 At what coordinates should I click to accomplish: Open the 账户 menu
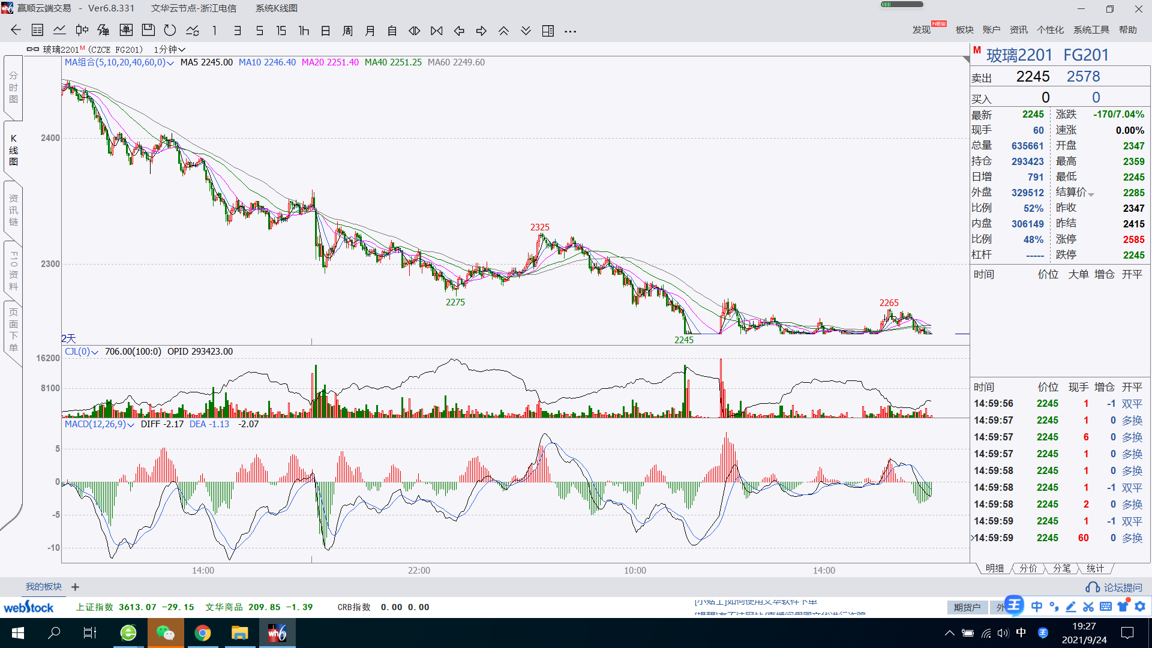(991, 30)
